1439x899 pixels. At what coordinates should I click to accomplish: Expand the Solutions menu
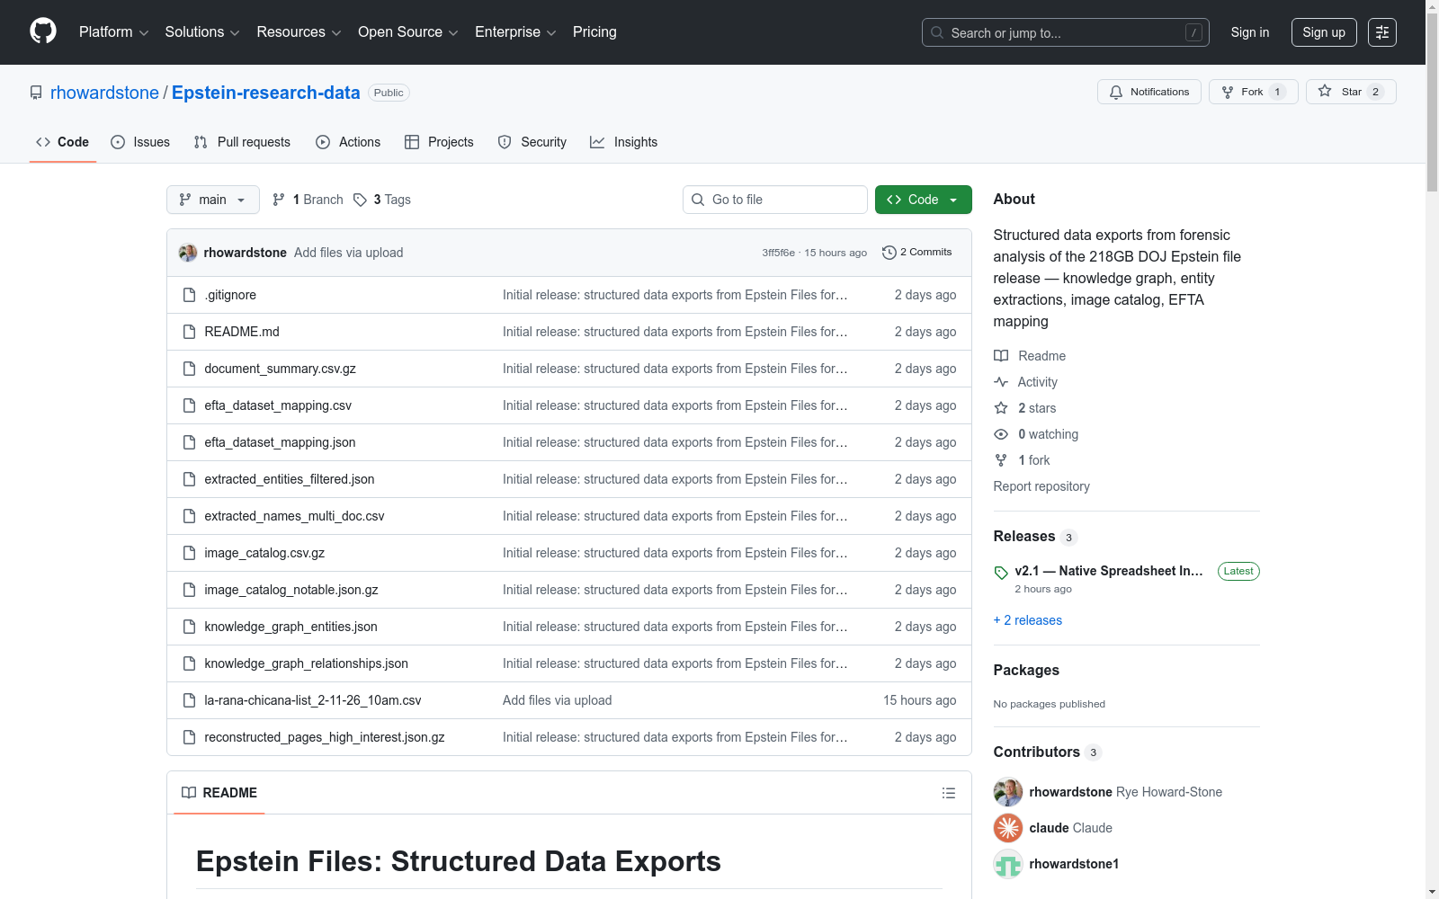click(x=202, y=32)
